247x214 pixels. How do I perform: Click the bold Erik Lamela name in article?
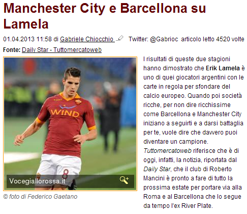(x=223, y=68)
